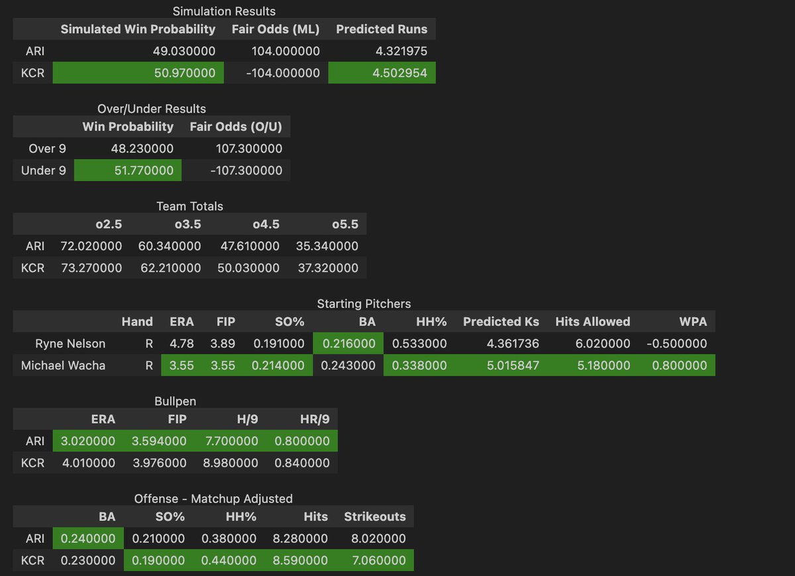Click the 'Hand' column header
This screenshot has height=576, width=795.
[137, 321]
